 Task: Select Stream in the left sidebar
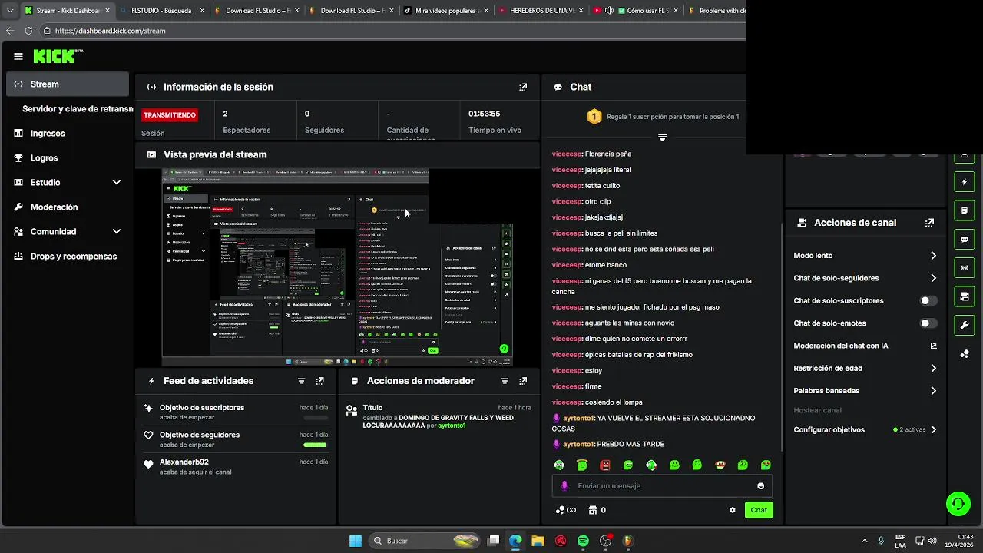[x=68, y=84]
